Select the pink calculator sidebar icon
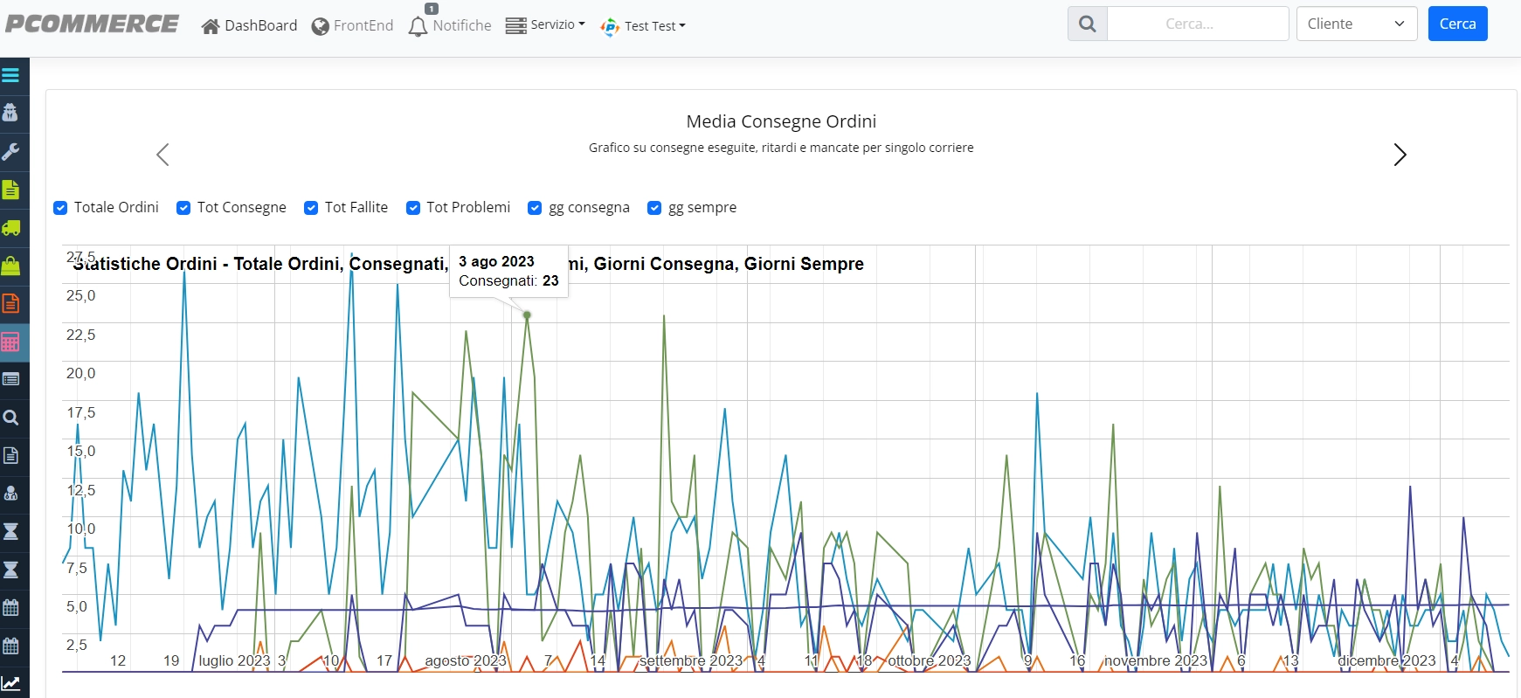Screen dimensions: 1521x698 (10, 342)
